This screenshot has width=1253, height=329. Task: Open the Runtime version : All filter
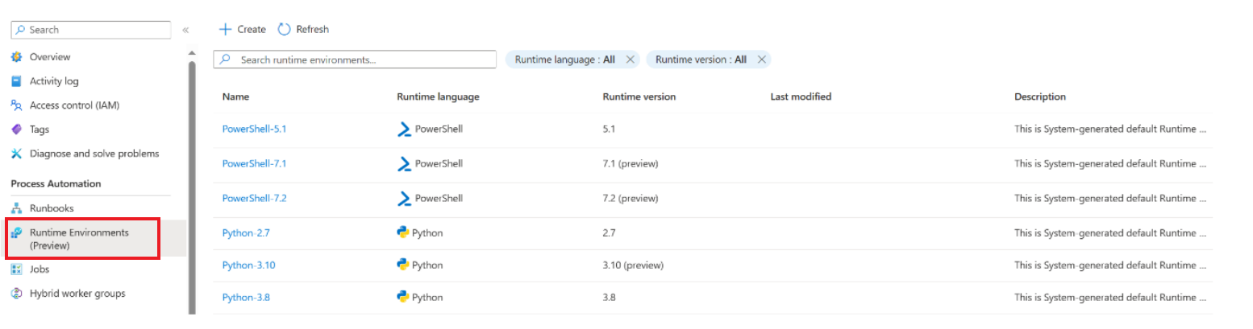(701, 60)
